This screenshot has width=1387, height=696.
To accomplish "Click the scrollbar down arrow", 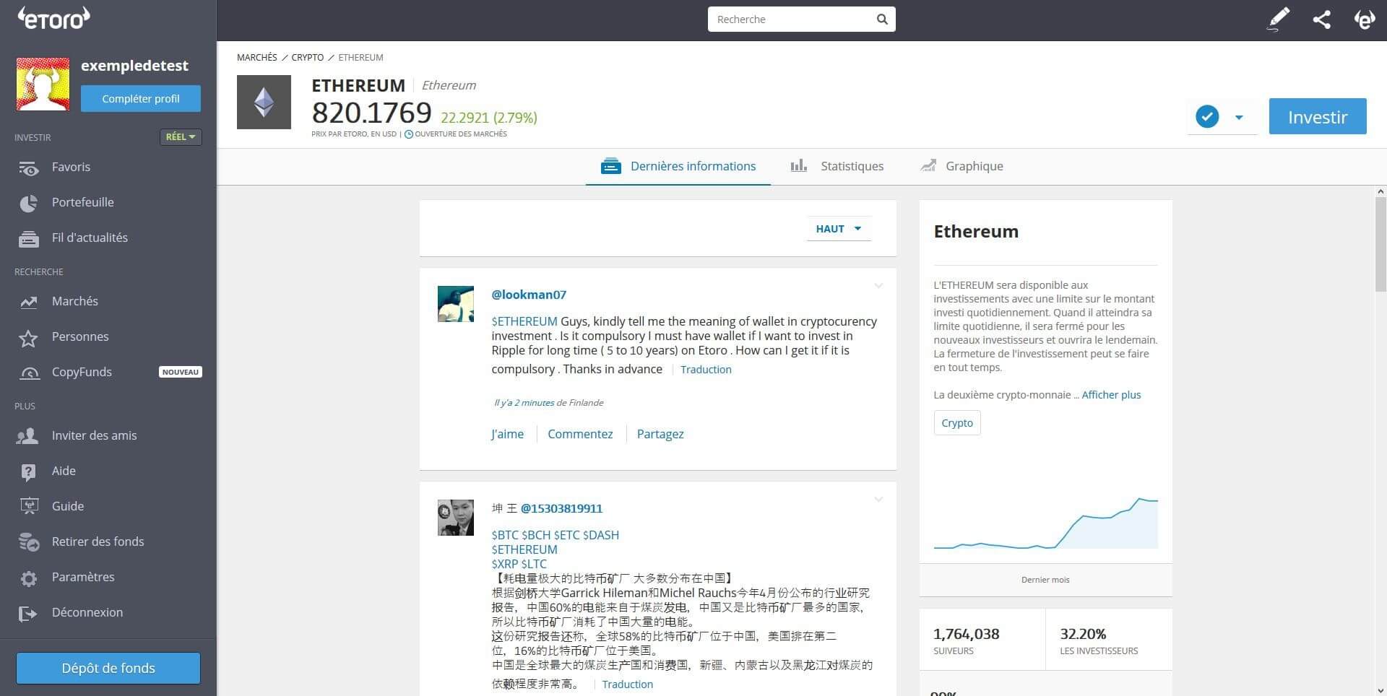I will 1380,690.
